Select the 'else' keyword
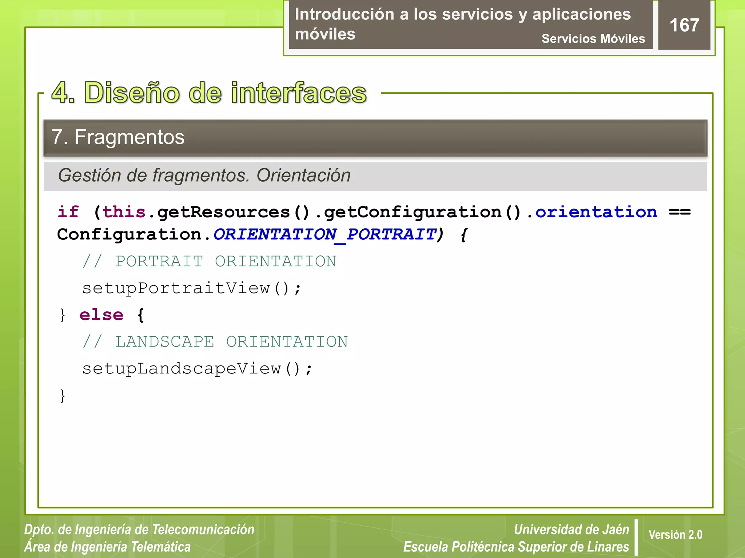Viewport: 745px width, 558px height. [101, 315]
